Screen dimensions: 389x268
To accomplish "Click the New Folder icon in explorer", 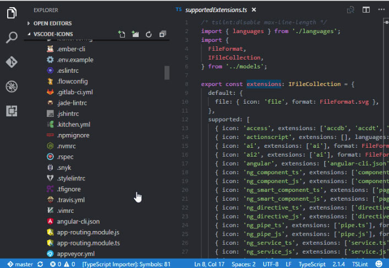I will coord(135,34).
